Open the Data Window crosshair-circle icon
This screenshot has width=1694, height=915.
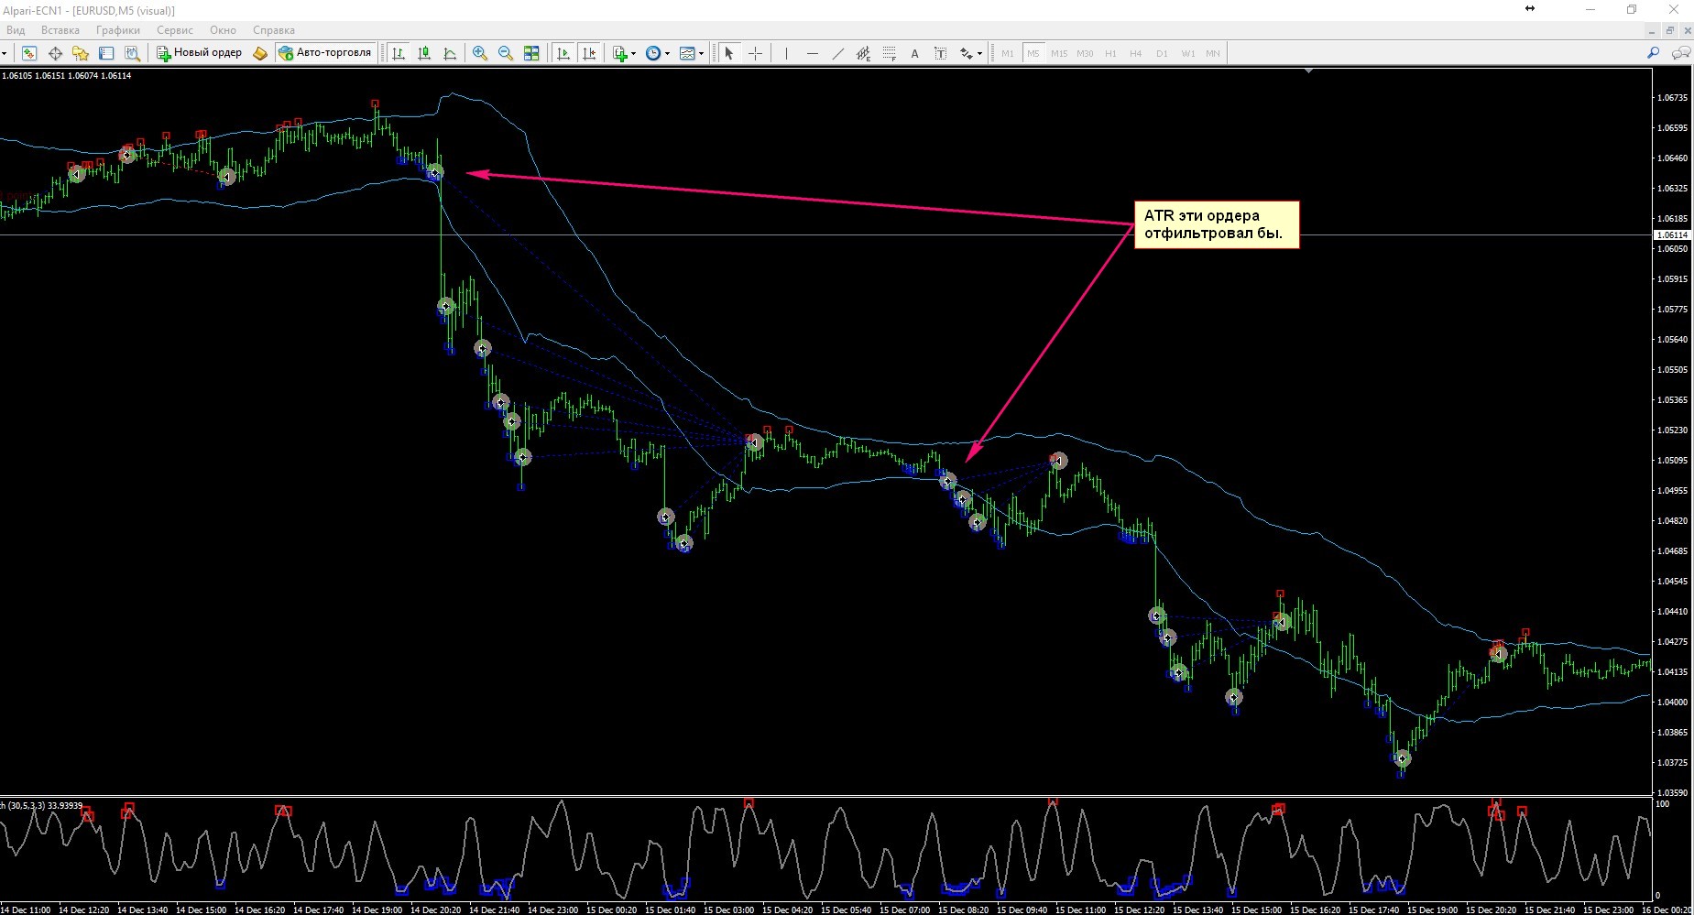click(x=55, y=53)
